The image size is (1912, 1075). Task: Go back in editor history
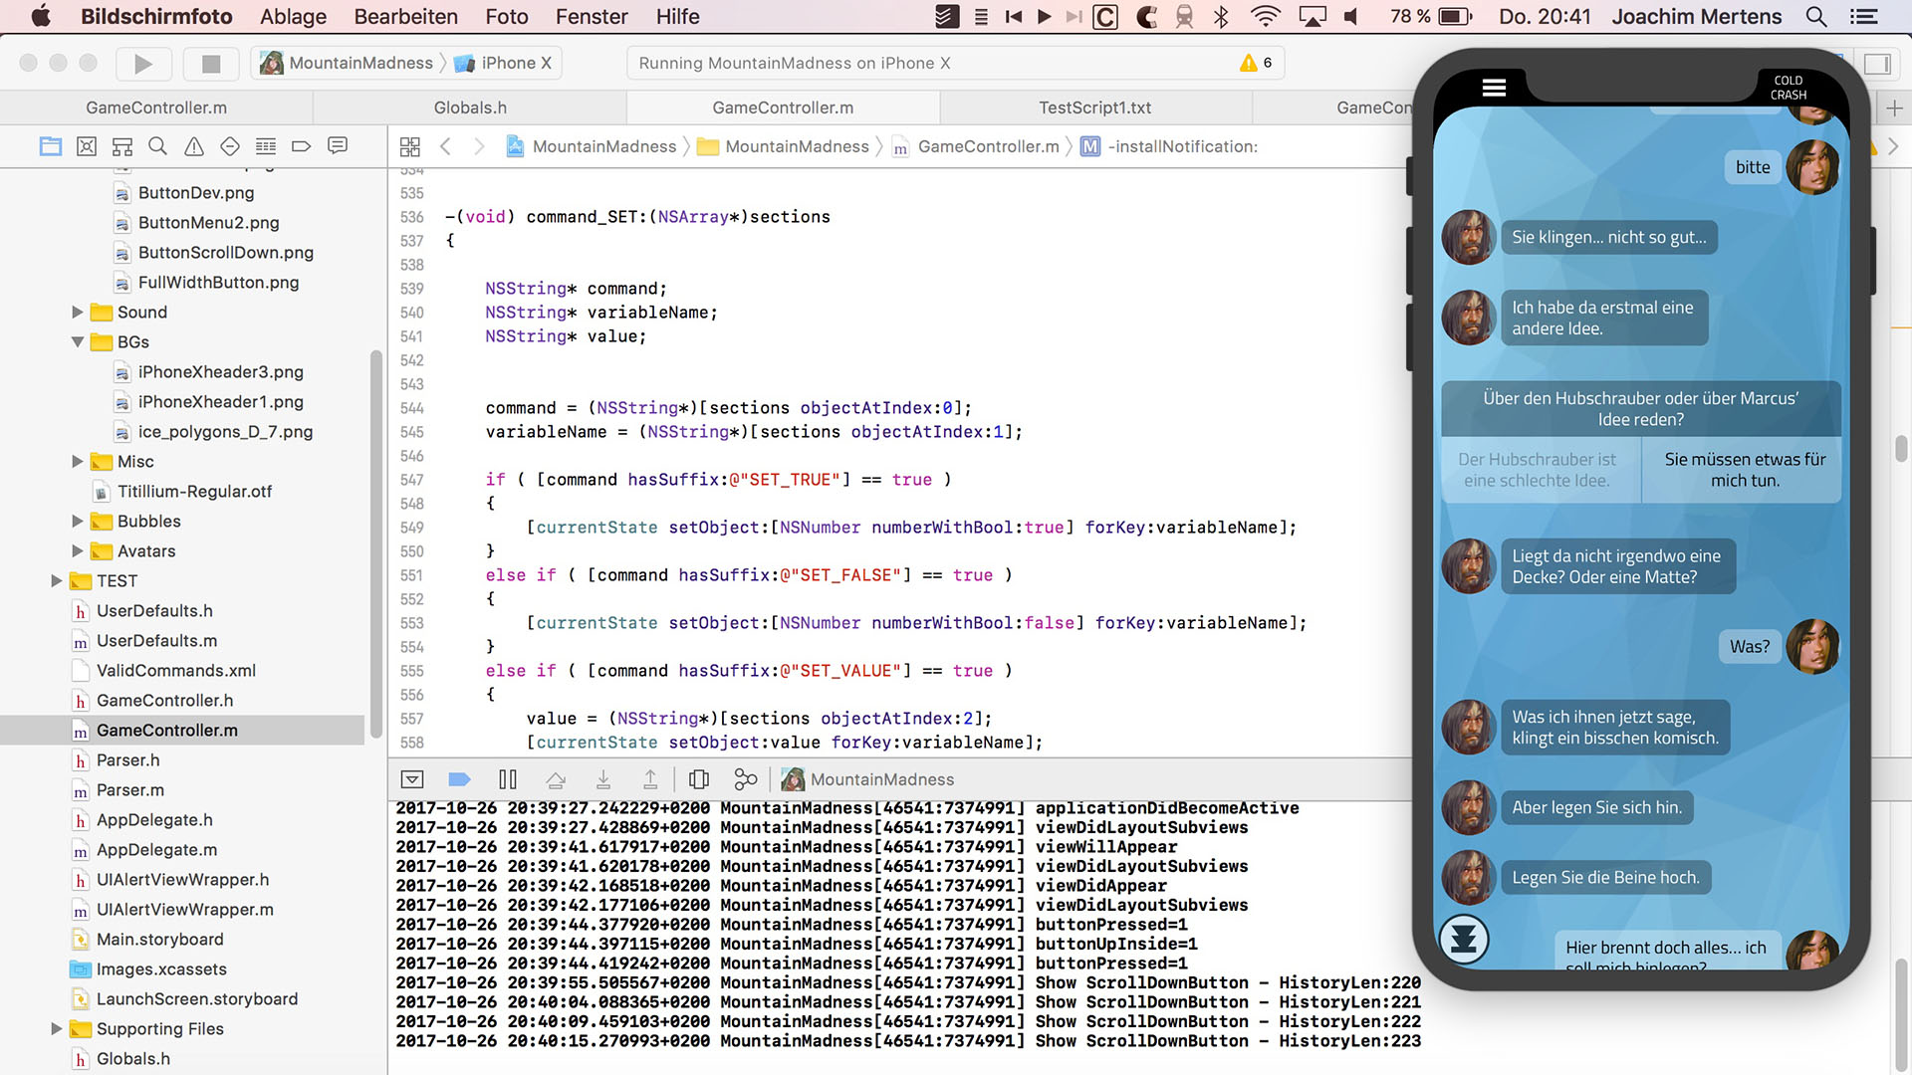446,146
